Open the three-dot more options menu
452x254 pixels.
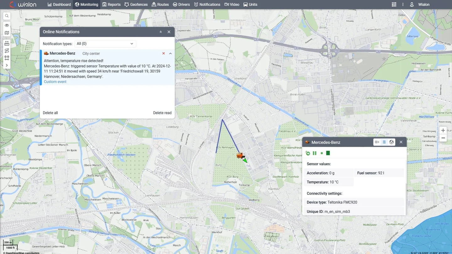tap(403, 4)
